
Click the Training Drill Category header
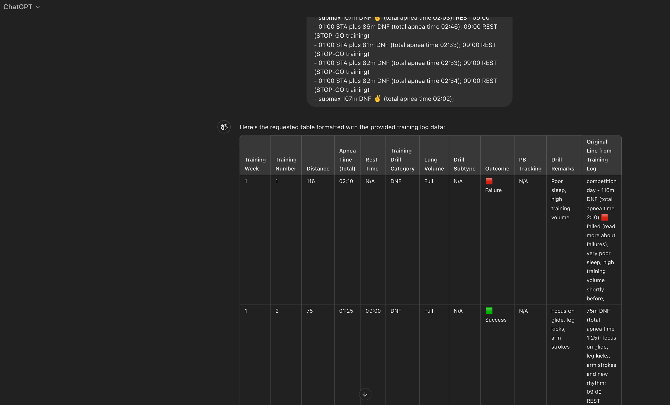pyautogui.click(x=402, y=160)
